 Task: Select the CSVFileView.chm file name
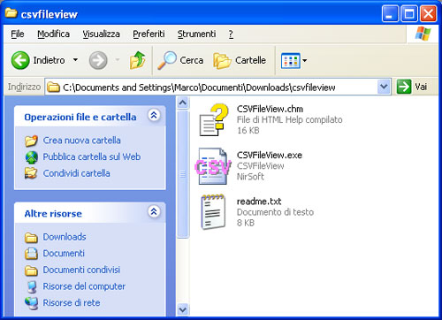point(270,109)
